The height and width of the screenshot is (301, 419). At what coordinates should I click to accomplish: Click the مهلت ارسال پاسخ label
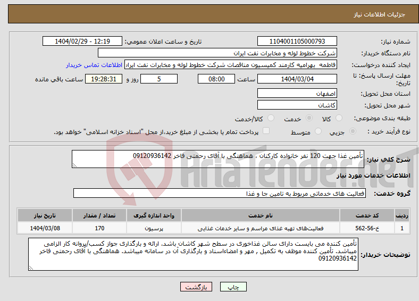tap(382, 79)
